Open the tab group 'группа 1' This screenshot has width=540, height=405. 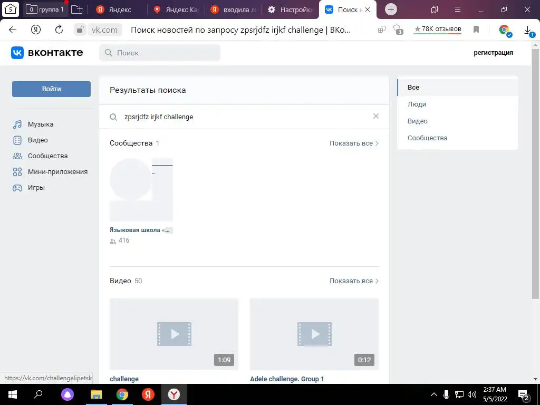pyautogui.click(x=45, y=9)
